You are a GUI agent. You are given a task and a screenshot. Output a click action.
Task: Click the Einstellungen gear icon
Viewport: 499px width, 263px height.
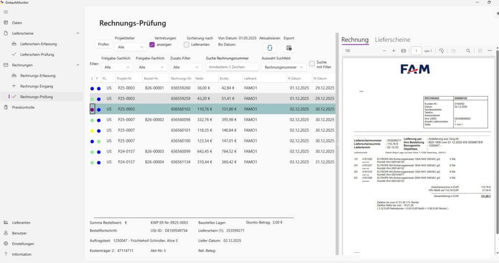tap(6, 244)
